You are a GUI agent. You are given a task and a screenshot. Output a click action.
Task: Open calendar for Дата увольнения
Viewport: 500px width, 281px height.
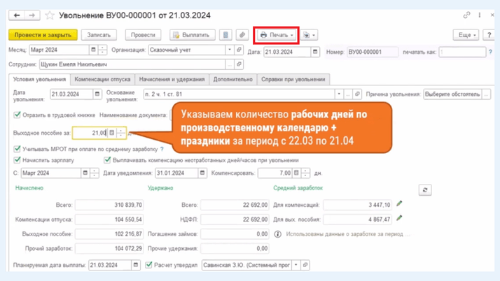[x=97, y=94]
